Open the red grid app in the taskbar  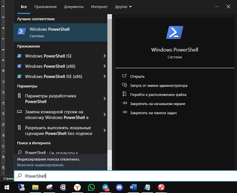161,187
